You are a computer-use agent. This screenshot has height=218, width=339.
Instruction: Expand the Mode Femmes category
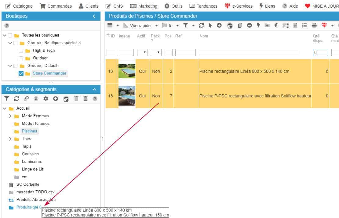10,116
